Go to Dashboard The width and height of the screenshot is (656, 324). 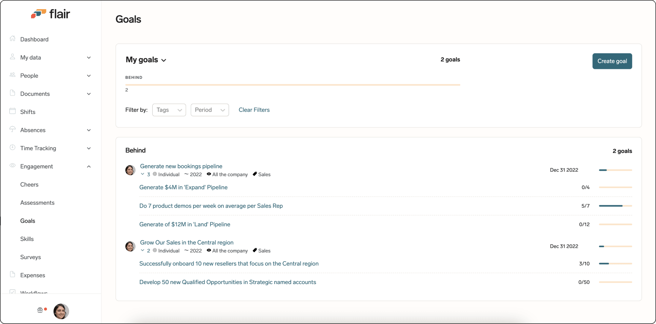(34, 39)
